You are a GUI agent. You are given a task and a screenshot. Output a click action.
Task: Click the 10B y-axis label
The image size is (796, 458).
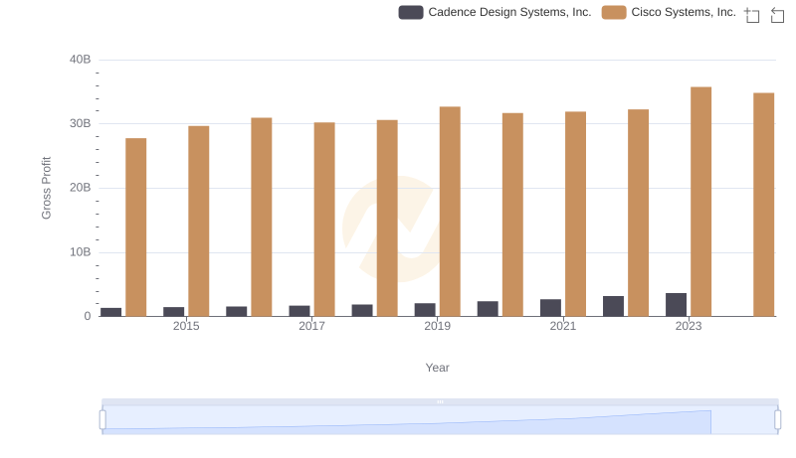tap(81, 251)
